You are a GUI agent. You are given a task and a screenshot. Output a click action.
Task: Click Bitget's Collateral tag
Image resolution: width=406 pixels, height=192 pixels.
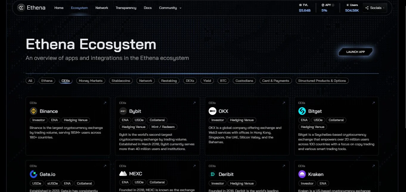(336, 120)
